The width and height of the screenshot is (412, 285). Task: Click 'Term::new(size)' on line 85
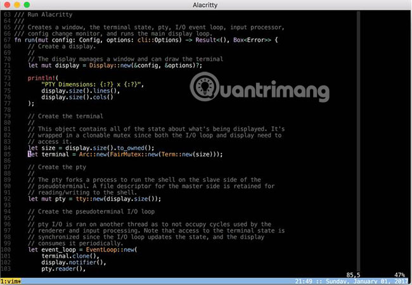point(187,155)
